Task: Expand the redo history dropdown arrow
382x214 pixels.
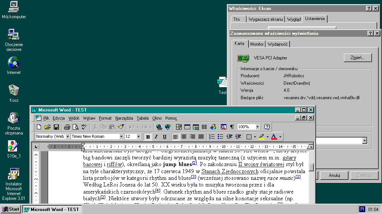Action: click(151, 127)
